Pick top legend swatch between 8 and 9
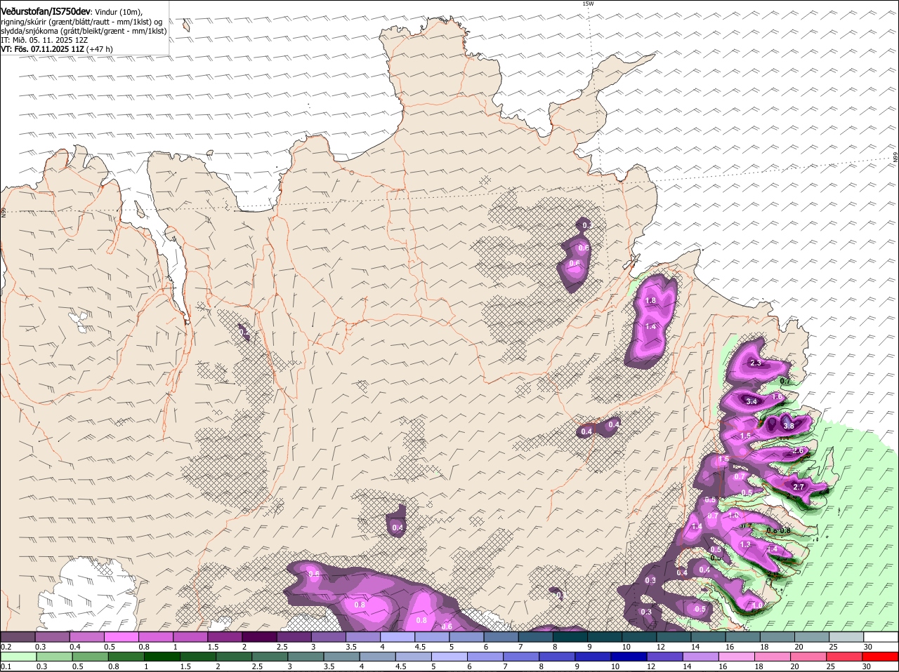Screen dimensions: 899x672 pyautogui.click(x=570, y=637)
